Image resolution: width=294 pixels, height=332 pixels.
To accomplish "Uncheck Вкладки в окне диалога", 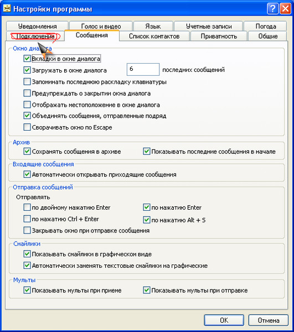I will 27,59.
